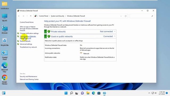Click the Private networks green shield icon

(x=49, y=31)
